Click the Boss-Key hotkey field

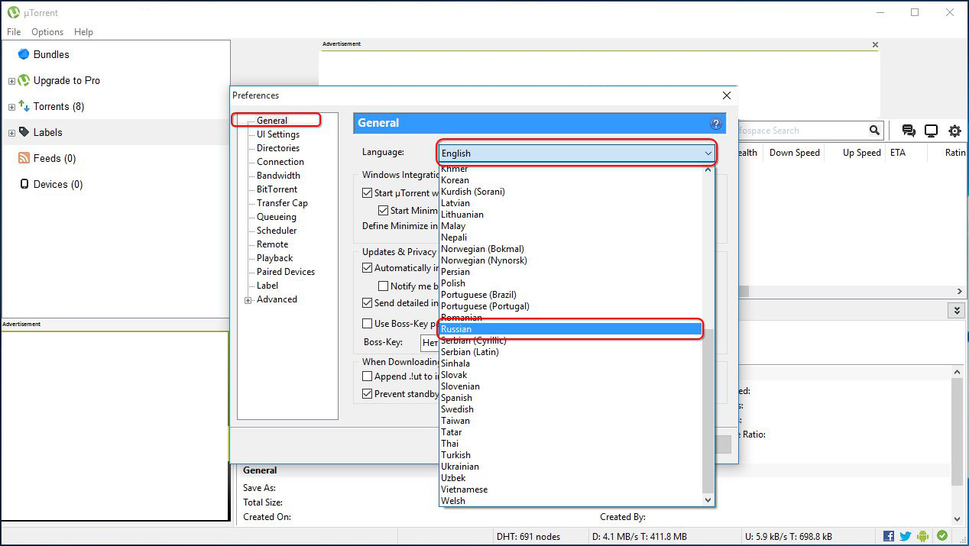click(x=430, y=343)
